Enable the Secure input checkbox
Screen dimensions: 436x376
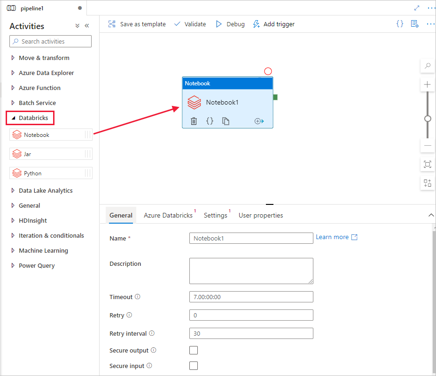point(194,365)
